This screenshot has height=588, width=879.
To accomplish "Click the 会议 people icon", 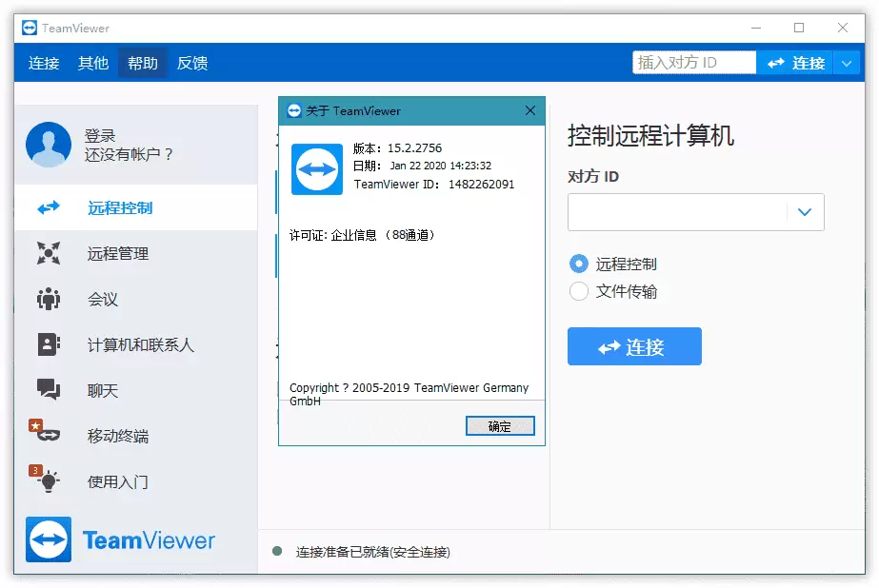I will tap(49, 299).
